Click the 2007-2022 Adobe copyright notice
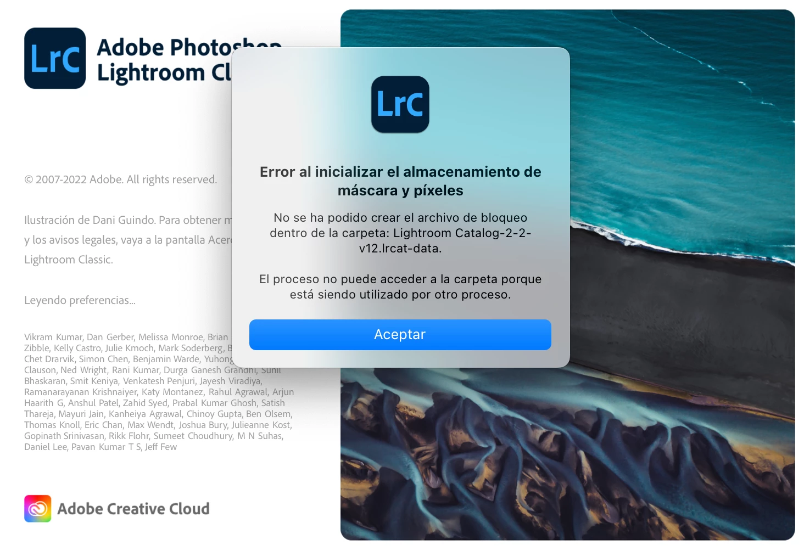804x551 pixels. 120,179
